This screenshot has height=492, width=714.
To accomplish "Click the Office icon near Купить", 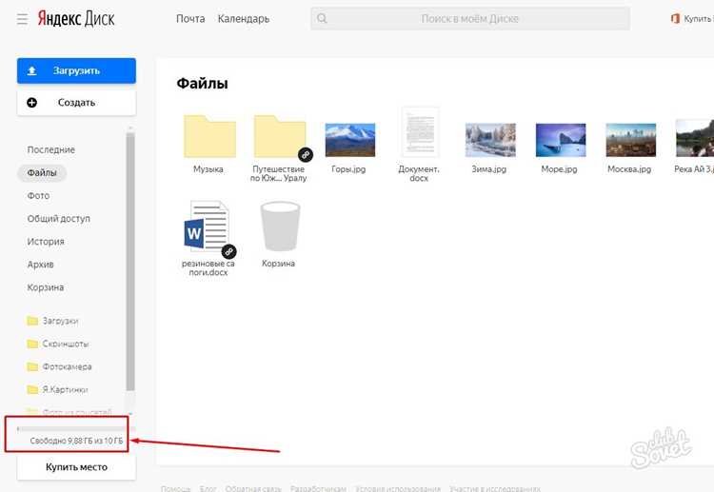I will coord(675,19).
